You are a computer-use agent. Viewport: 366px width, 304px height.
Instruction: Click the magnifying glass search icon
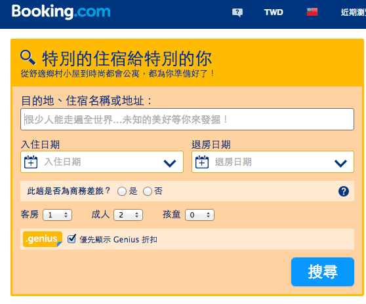pos(28,58)
